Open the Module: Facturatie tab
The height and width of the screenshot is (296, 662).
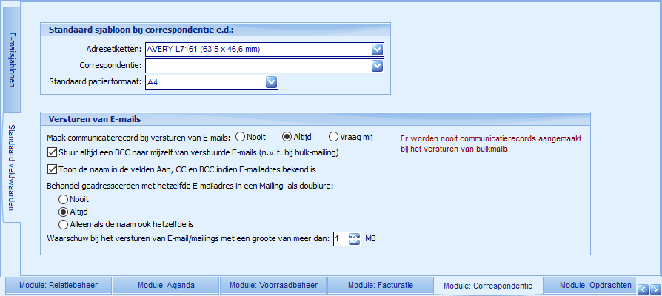pos(381,286)
